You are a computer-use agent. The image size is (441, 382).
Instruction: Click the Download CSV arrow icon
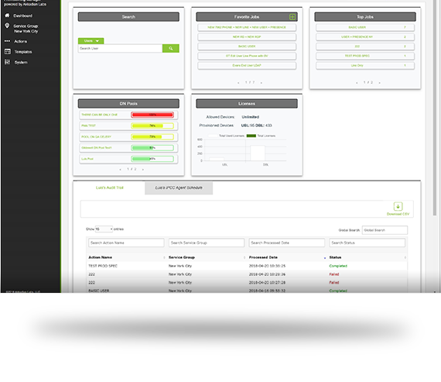398,206
